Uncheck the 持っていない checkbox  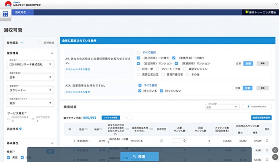(x=162, y=91)
